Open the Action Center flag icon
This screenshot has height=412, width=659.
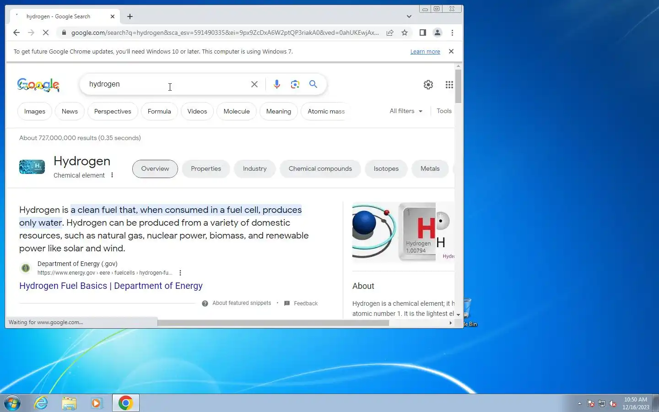tap(591, 404)
